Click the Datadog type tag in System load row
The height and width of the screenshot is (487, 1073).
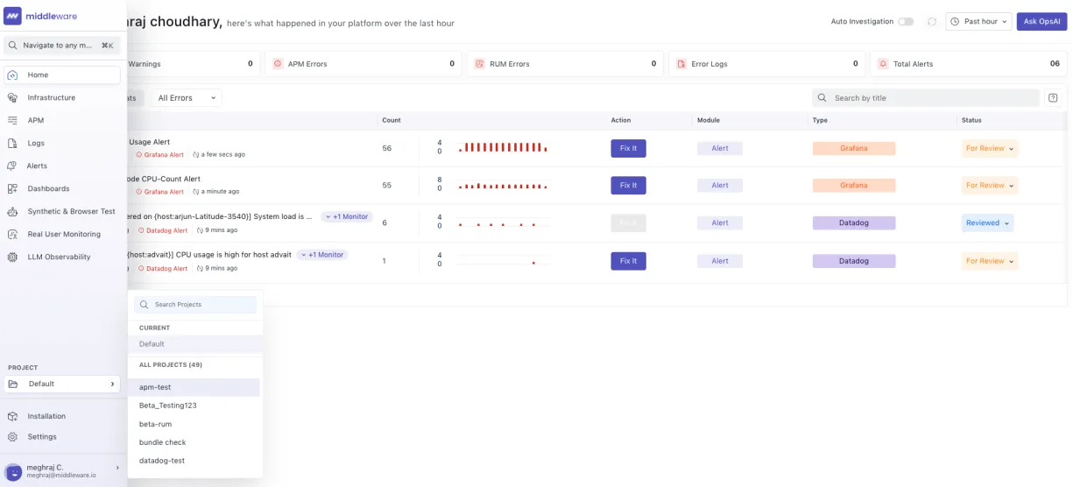(854, 223)
